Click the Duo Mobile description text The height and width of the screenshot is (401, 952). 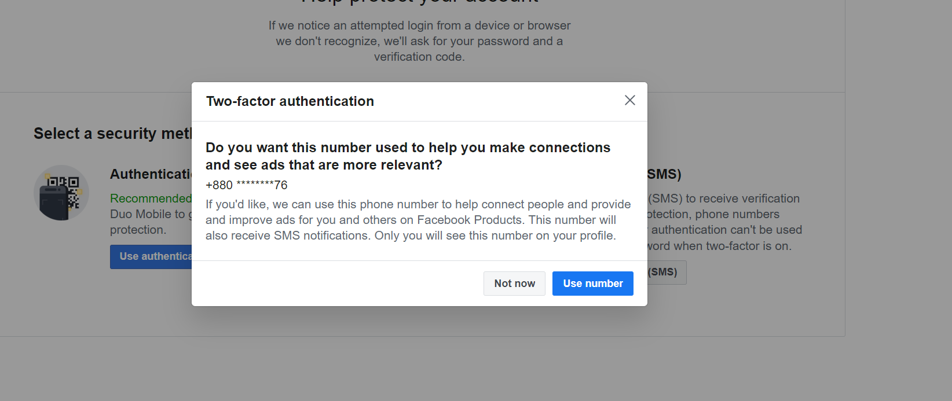(151, 222)
